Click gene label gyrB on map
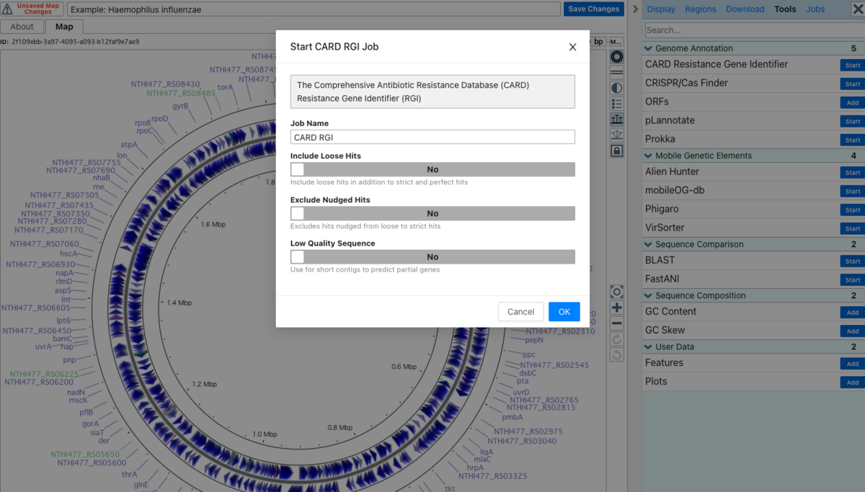865x492 pixels. tap(180, 106)
